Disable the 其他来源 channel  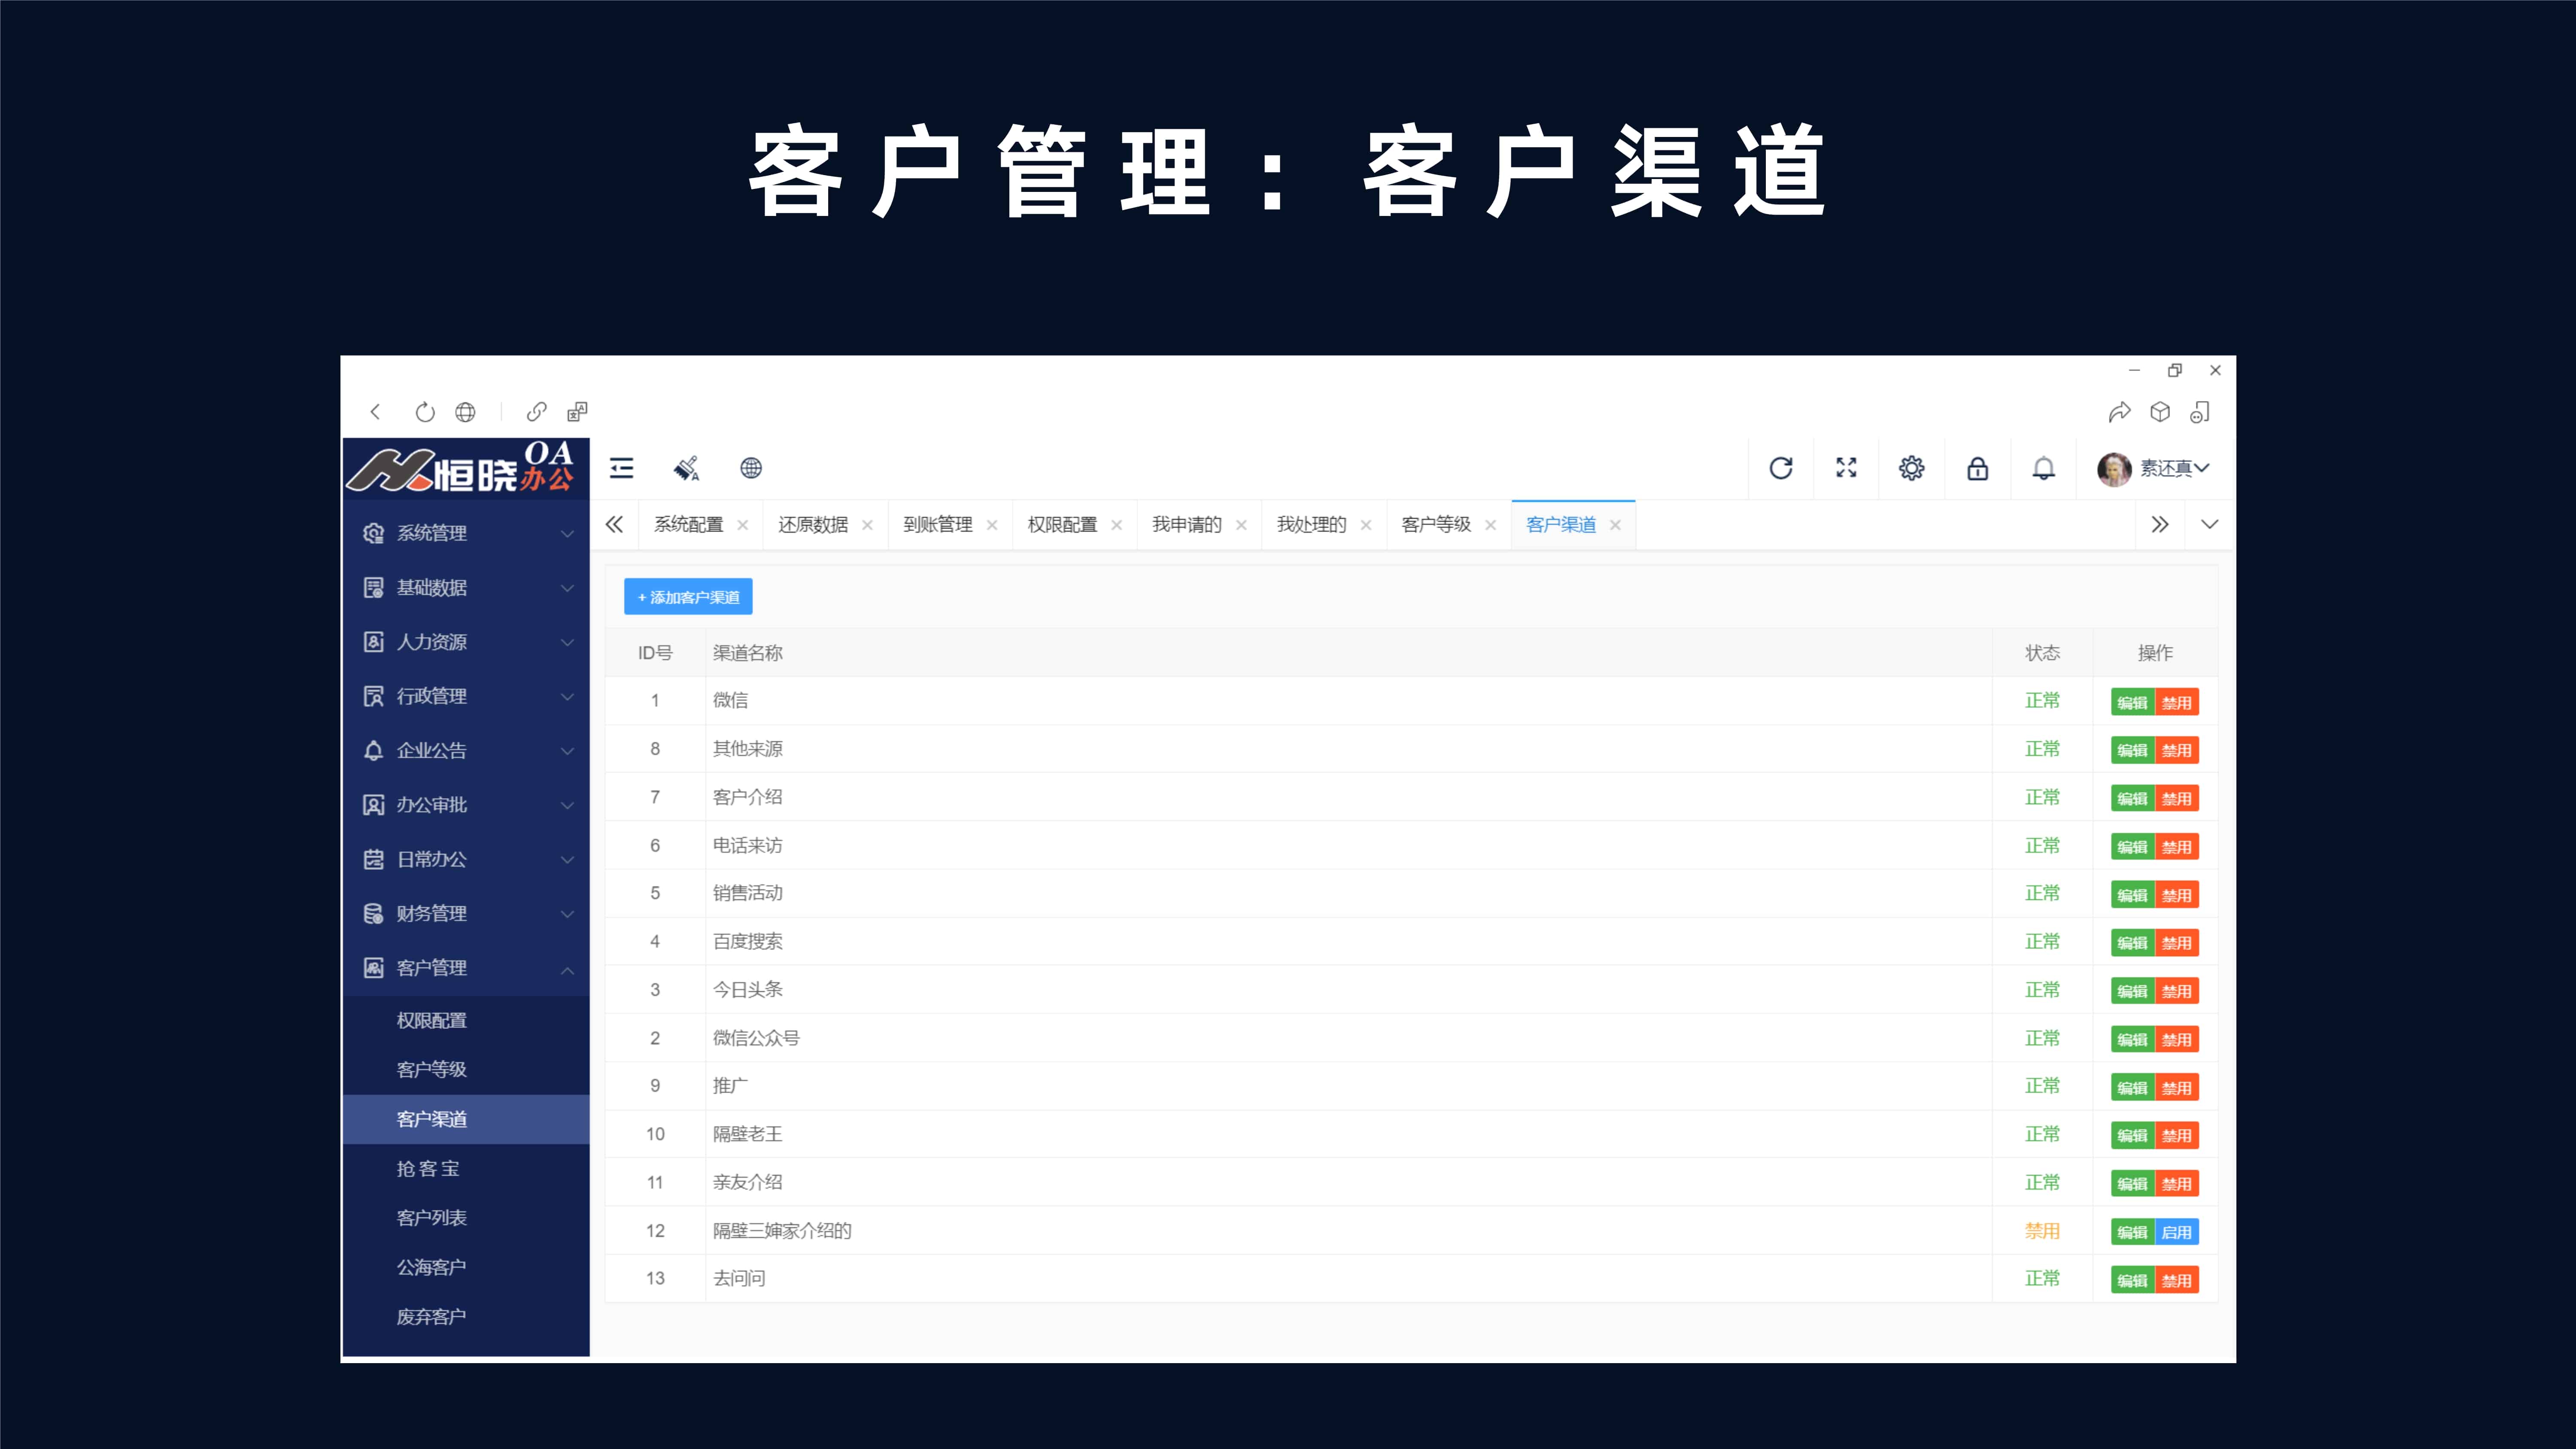[x=2177, y=750]
